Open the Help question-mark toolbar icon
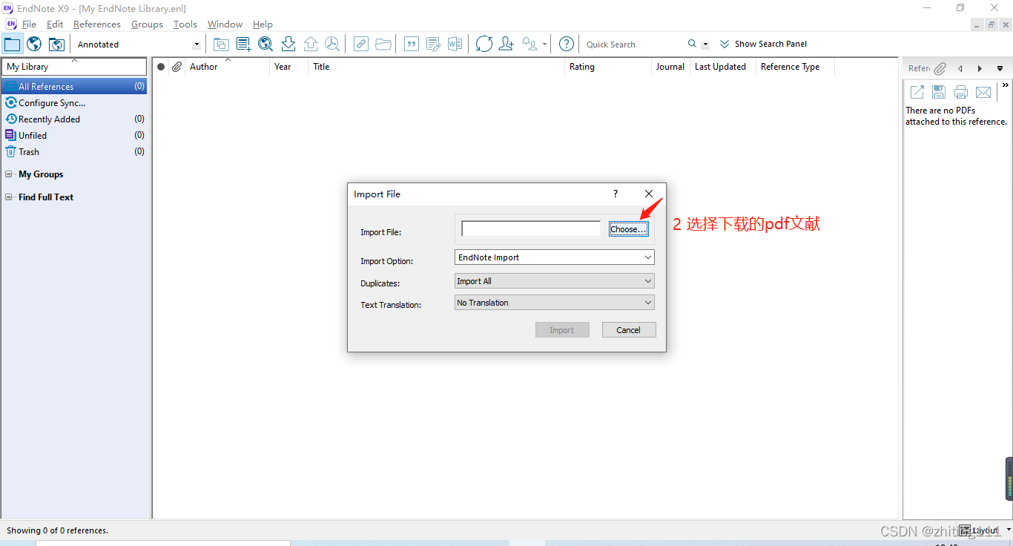The width and height of the screenshot is (1013, 546). coord(567,44)
